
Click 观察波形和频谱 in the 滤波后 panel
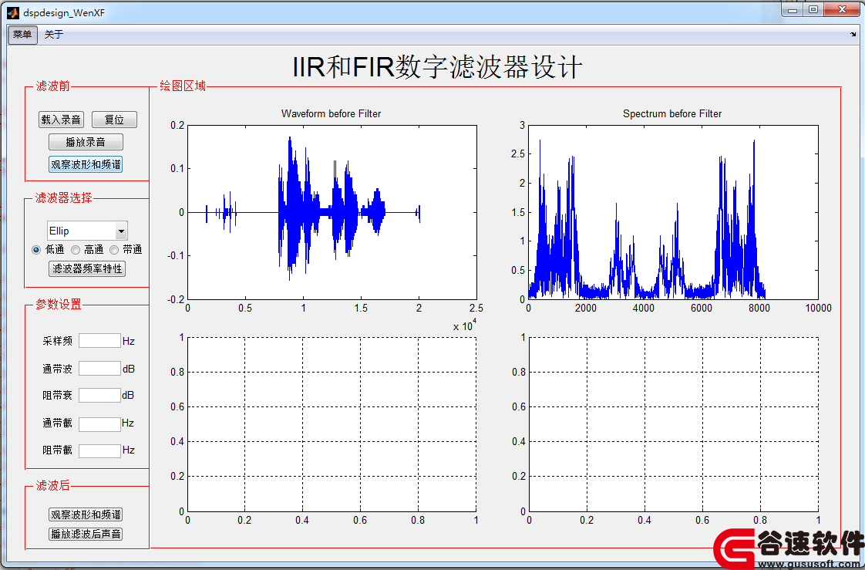pyautogui.click(x=86, y=514)
